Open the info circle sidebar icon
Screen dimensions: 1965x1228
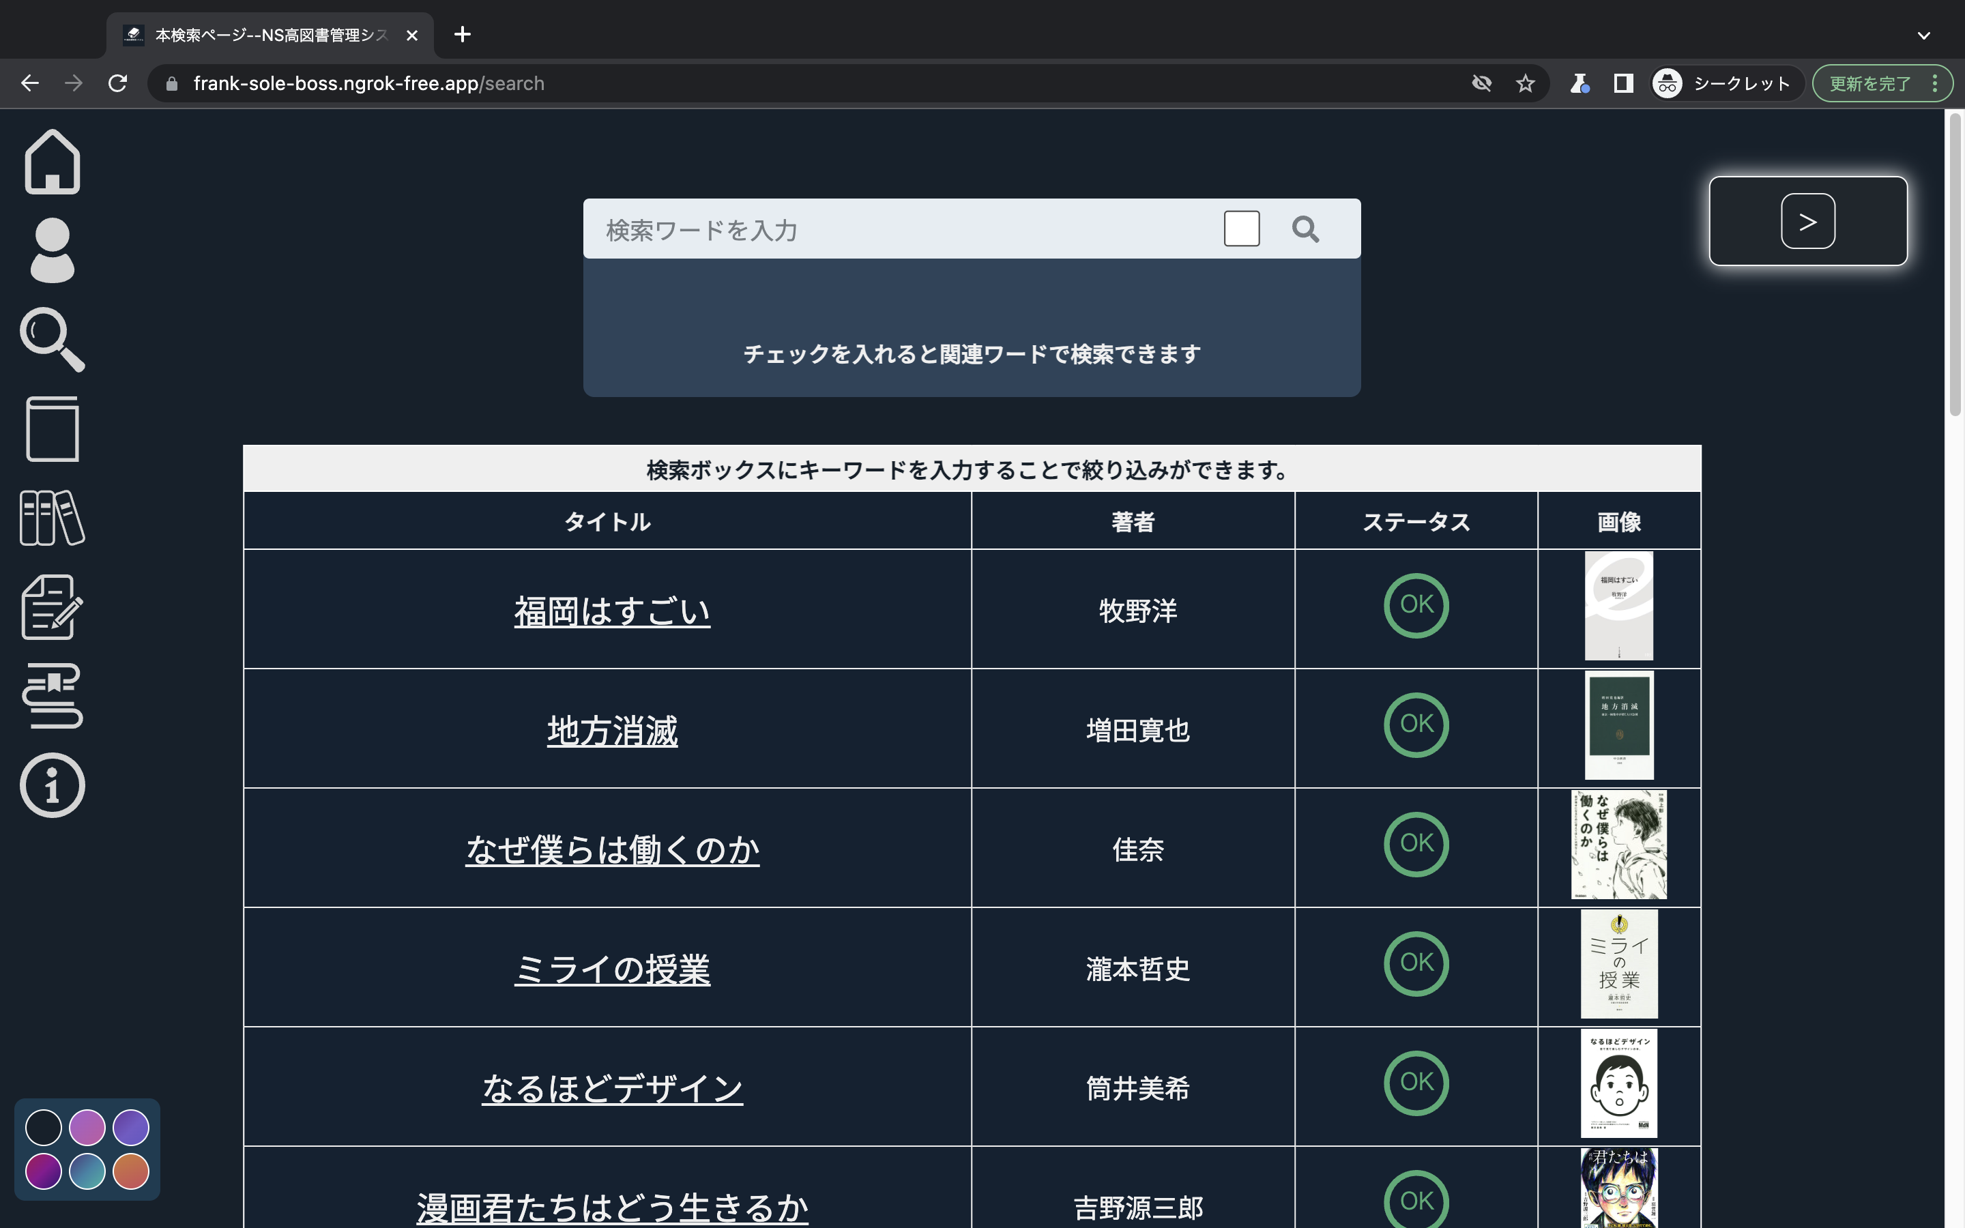click(52, 785)
